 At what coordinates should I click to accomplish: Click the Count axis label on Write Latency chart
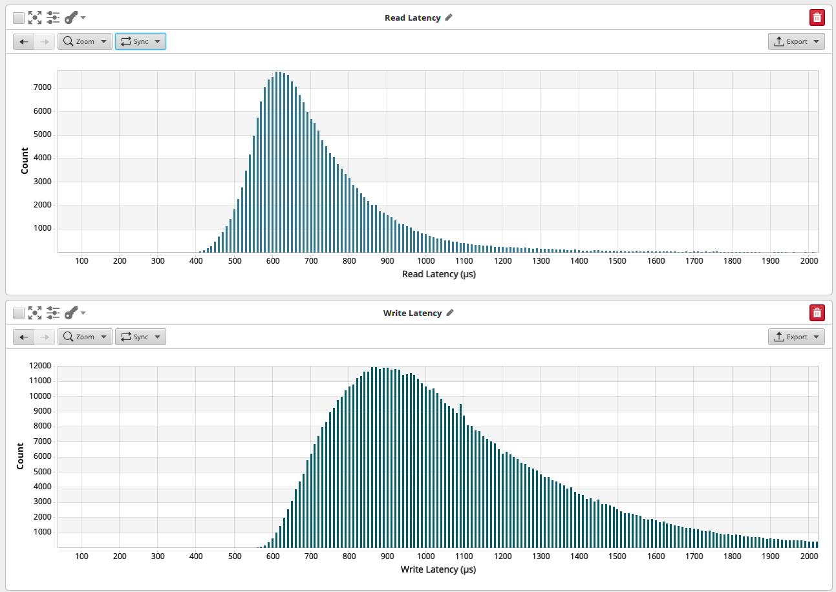coord(20,456)
